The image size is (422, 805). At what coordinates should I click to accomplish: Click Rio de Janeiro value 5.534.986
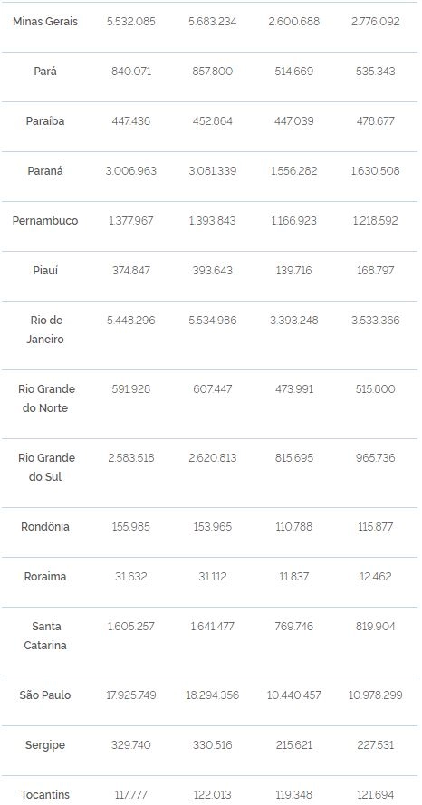click(213, 321)
